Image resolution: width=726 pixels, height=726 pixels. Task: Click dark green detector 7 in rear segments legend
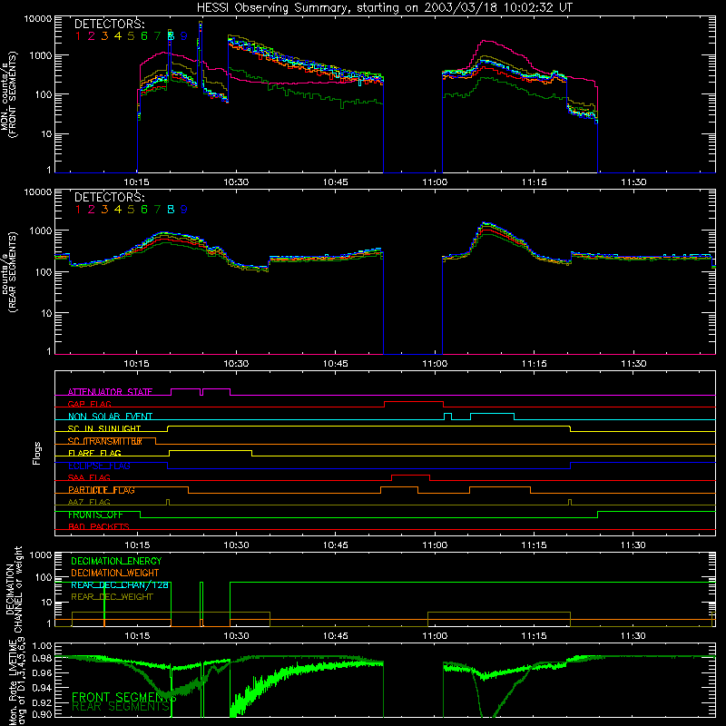[x=157, y=210]
